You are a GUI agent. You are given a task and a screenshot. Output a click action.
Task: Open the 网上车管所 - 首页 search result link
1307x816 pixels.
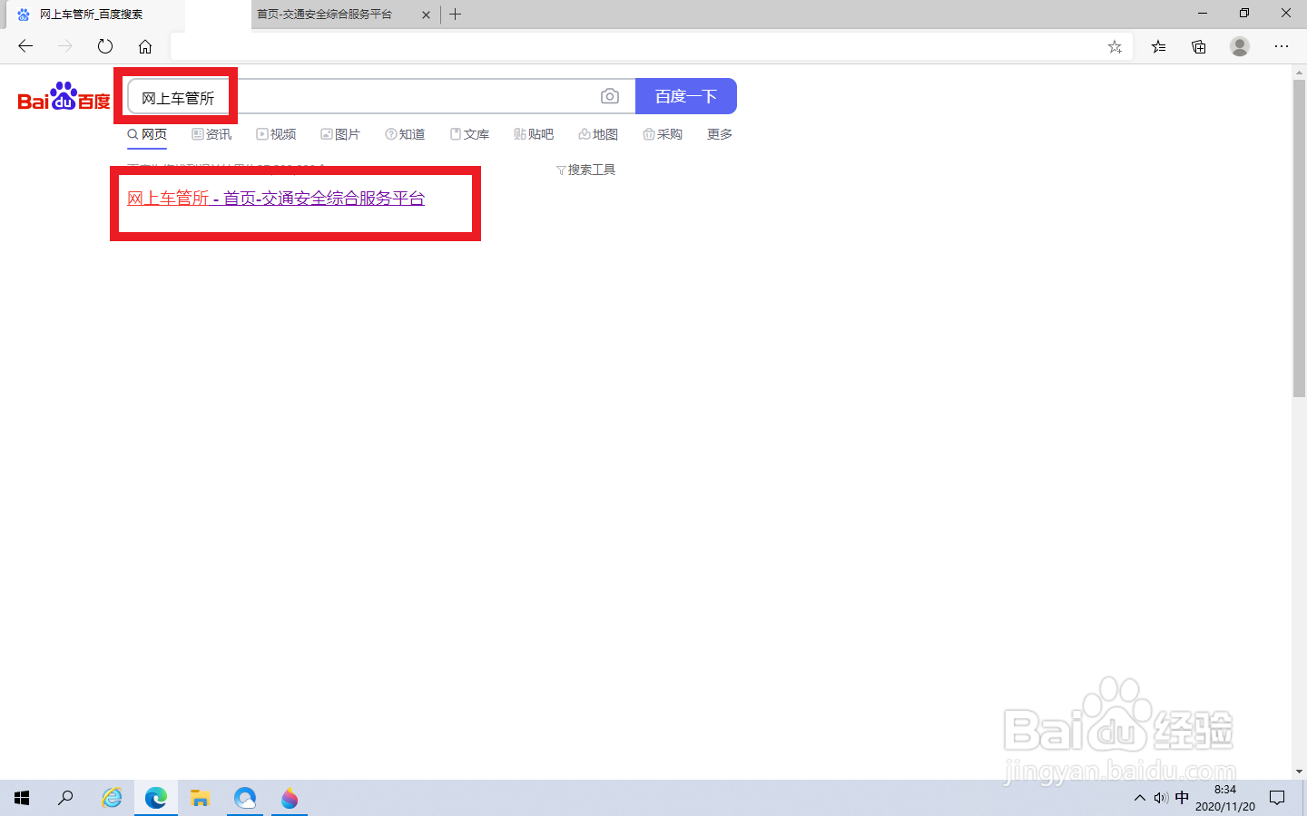276,198
